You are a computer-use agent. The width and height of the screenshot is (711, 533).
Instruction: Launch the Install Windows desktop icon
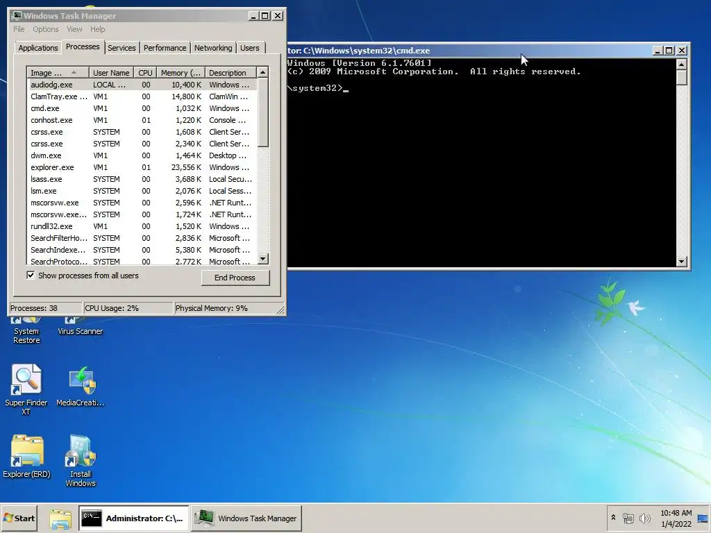(81, 461)
